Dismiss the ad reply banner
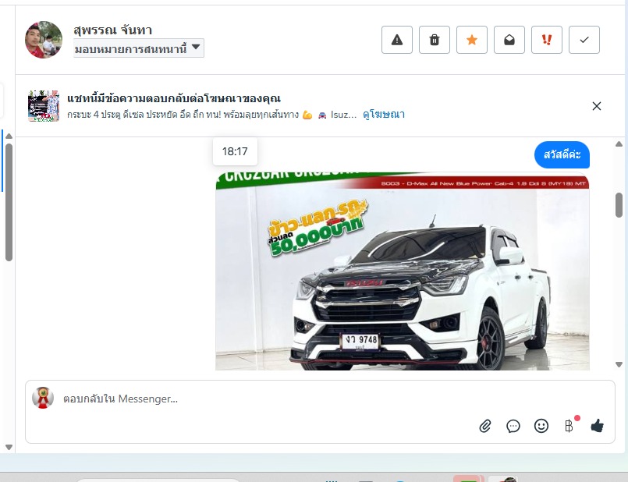 pos(596,106)
